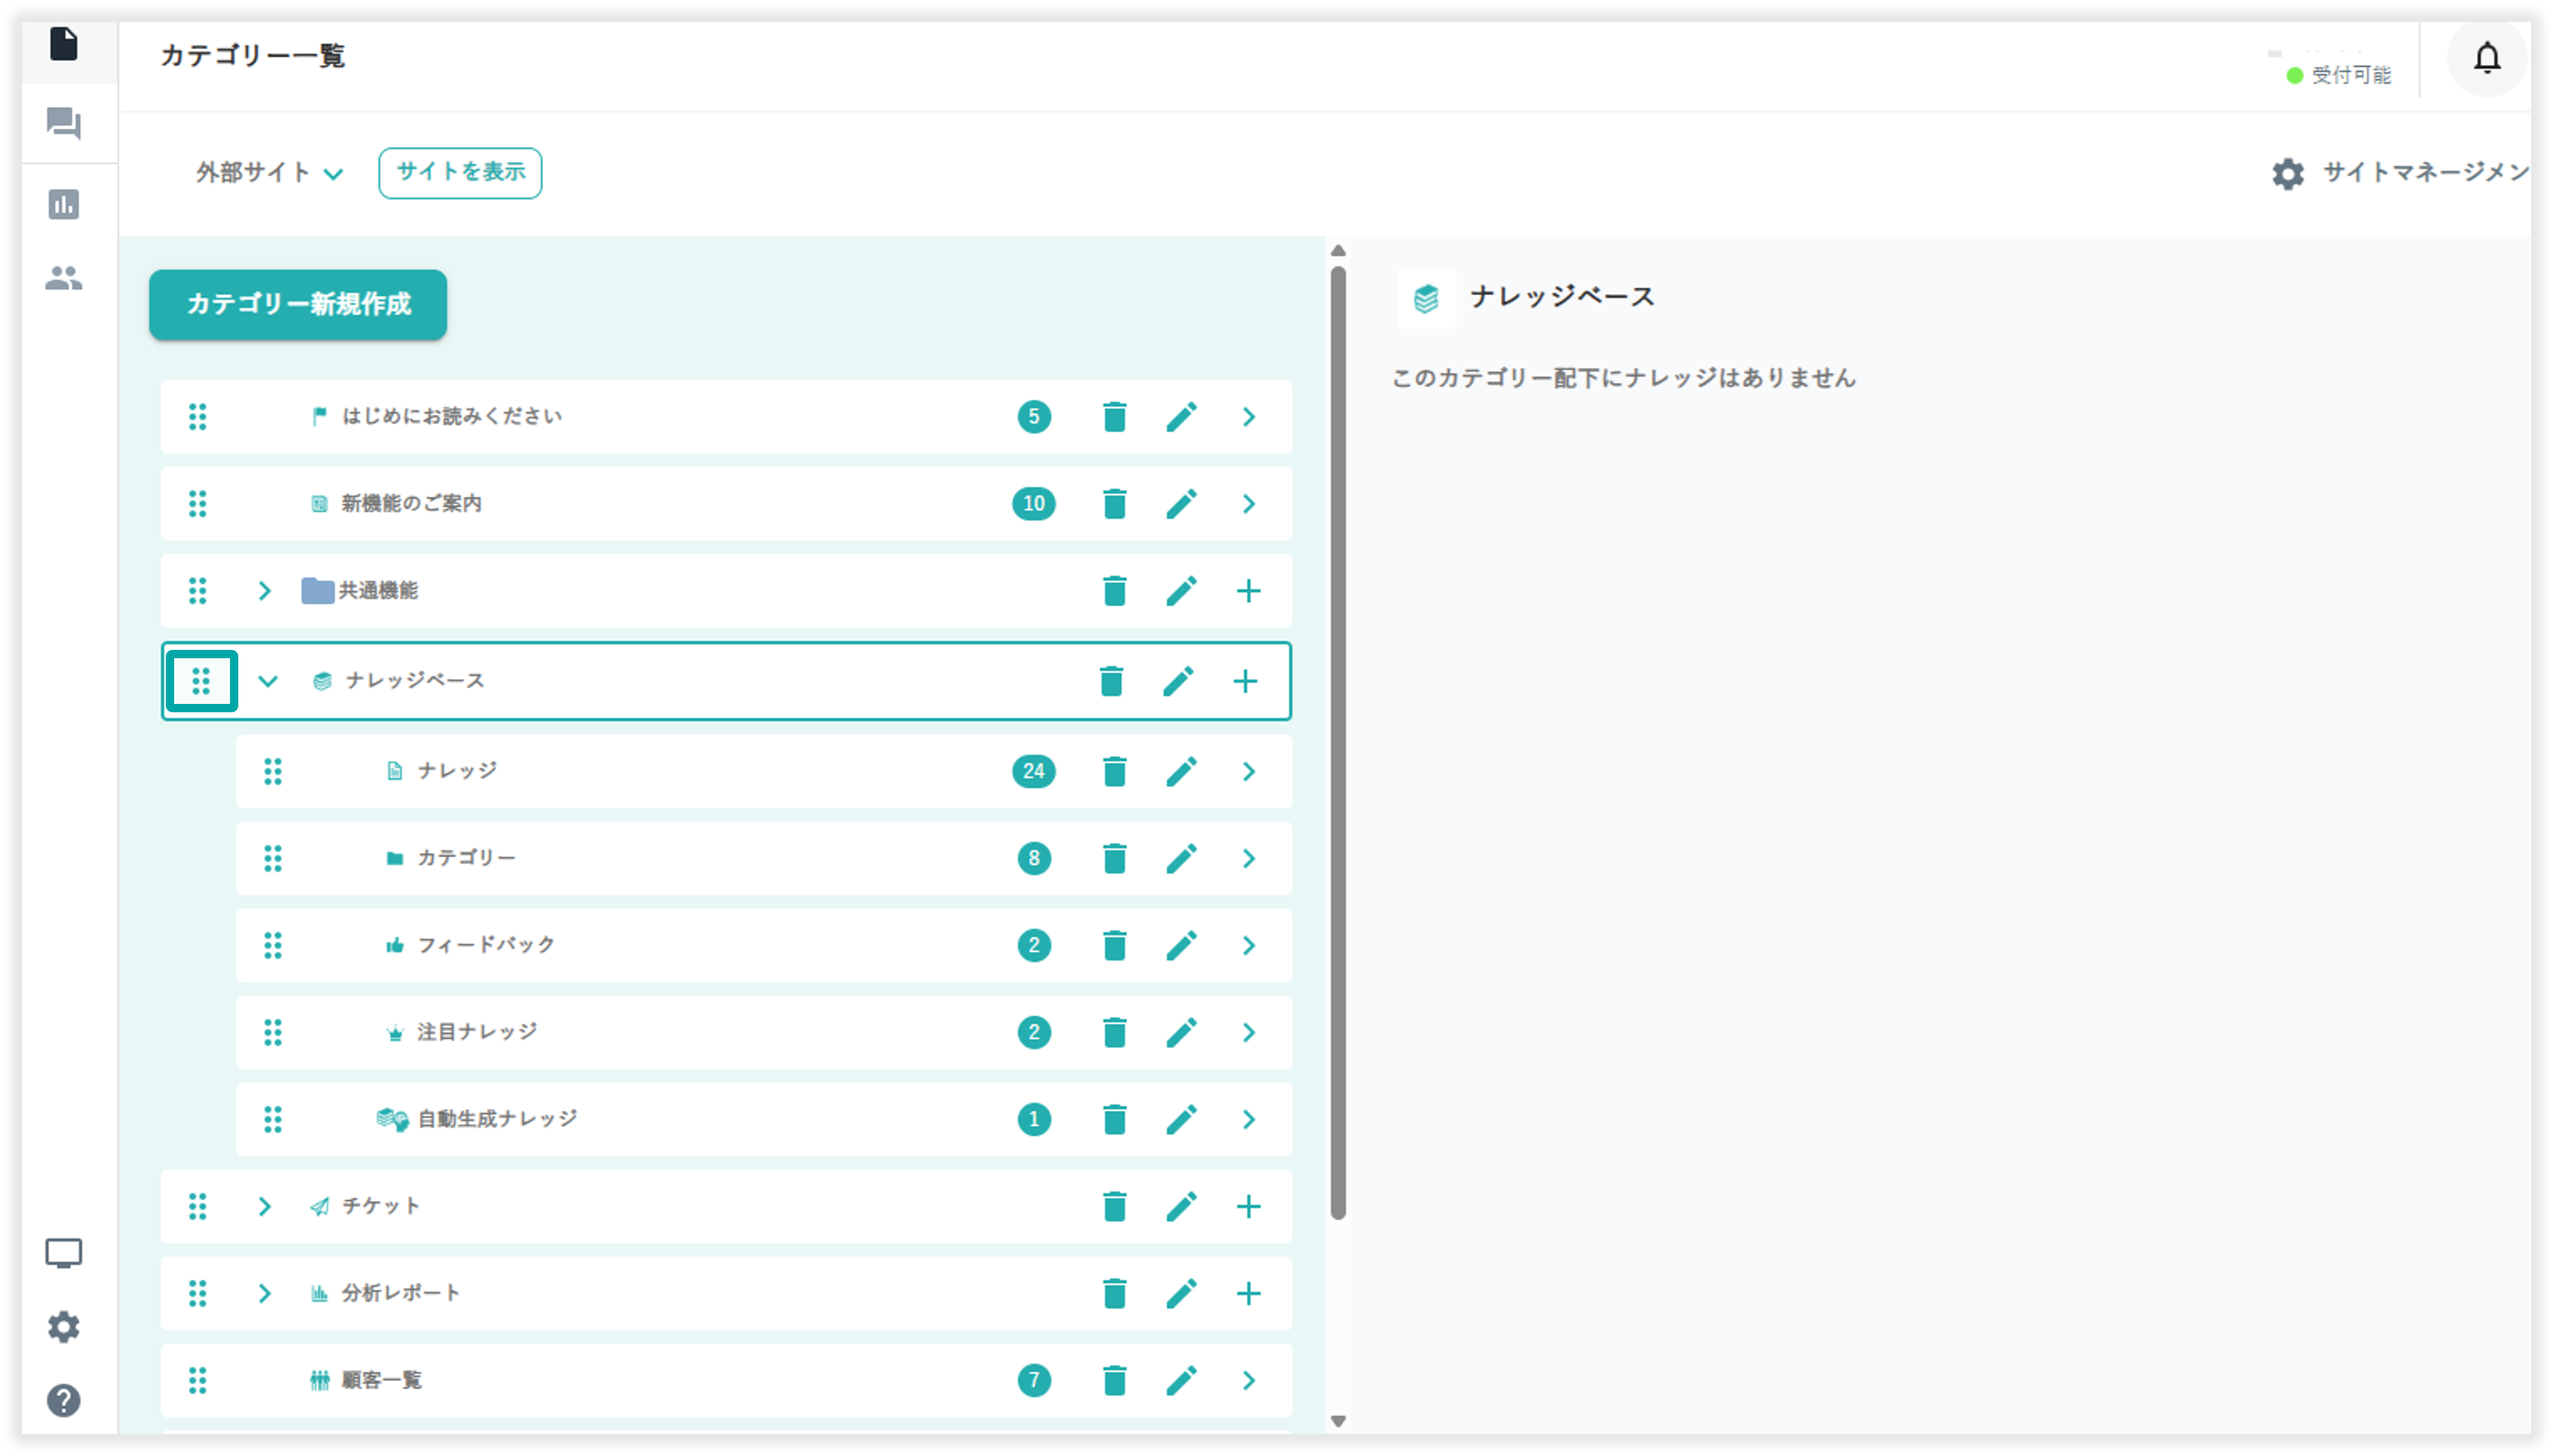Open the help question mark icon
Image resolution: width=2553 pixels, height=1456 pixels.
(x=64, y=1400)
